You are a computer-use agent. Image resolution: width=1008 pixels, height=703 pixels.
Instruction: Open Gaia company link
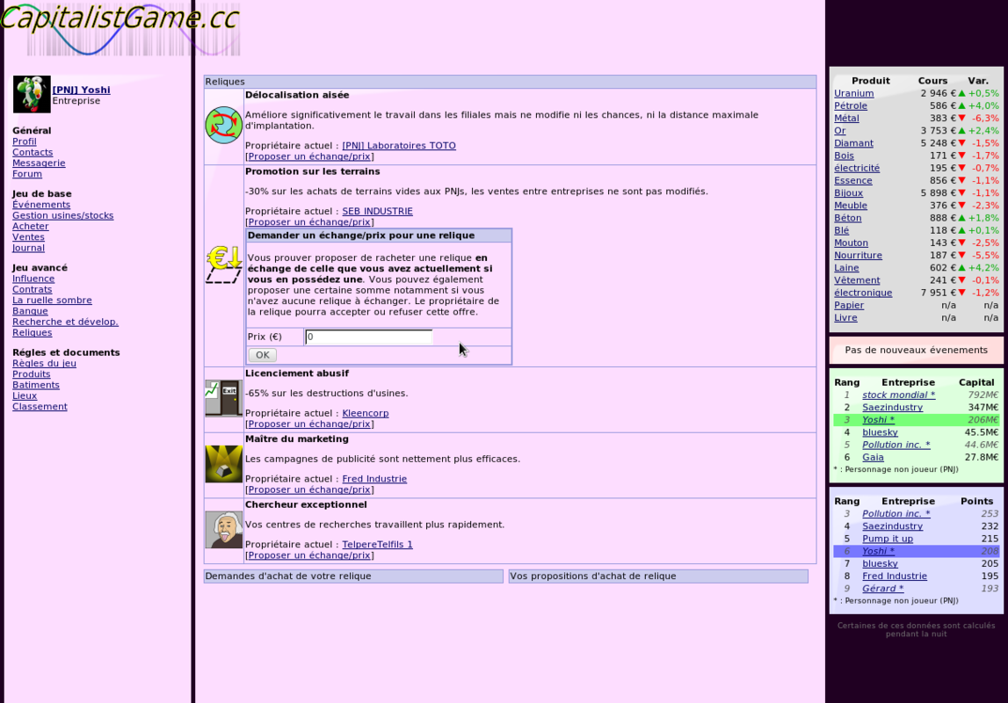[873, 458]
